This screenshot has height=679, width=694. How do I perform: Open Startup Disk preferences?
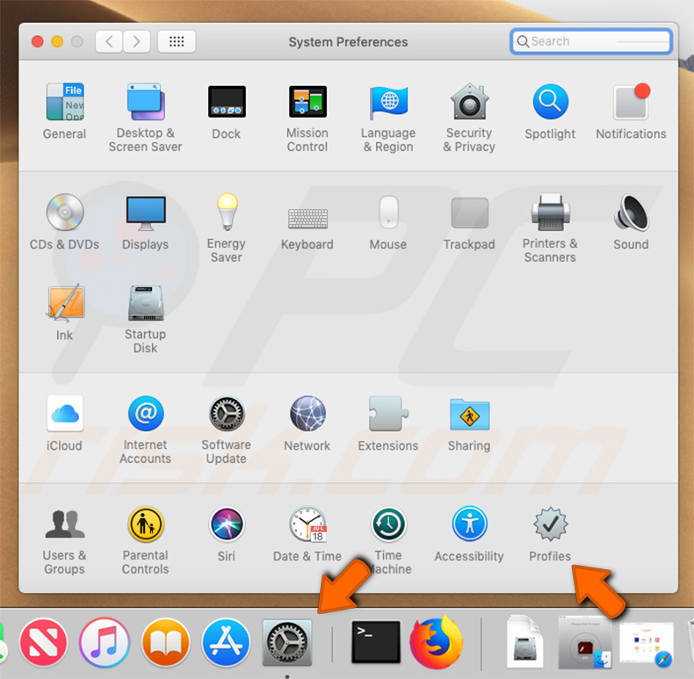146,303
